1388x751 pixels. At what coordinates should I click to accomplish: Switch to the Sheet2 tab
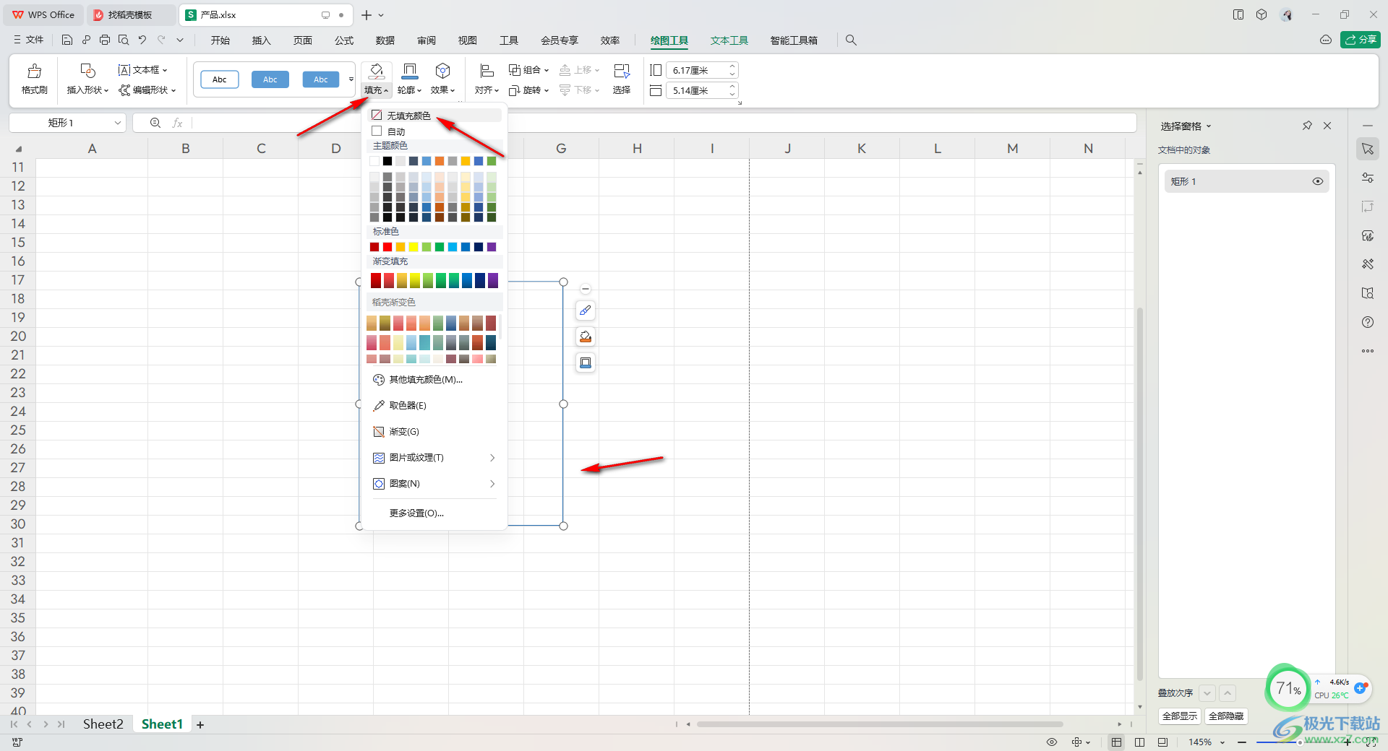103,724
